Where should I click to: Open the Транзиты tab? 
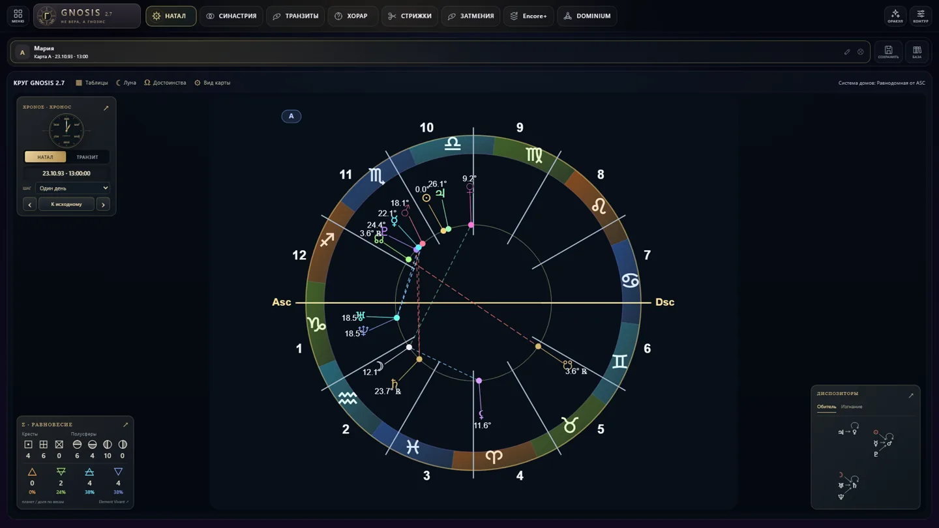tap(295, 16)
